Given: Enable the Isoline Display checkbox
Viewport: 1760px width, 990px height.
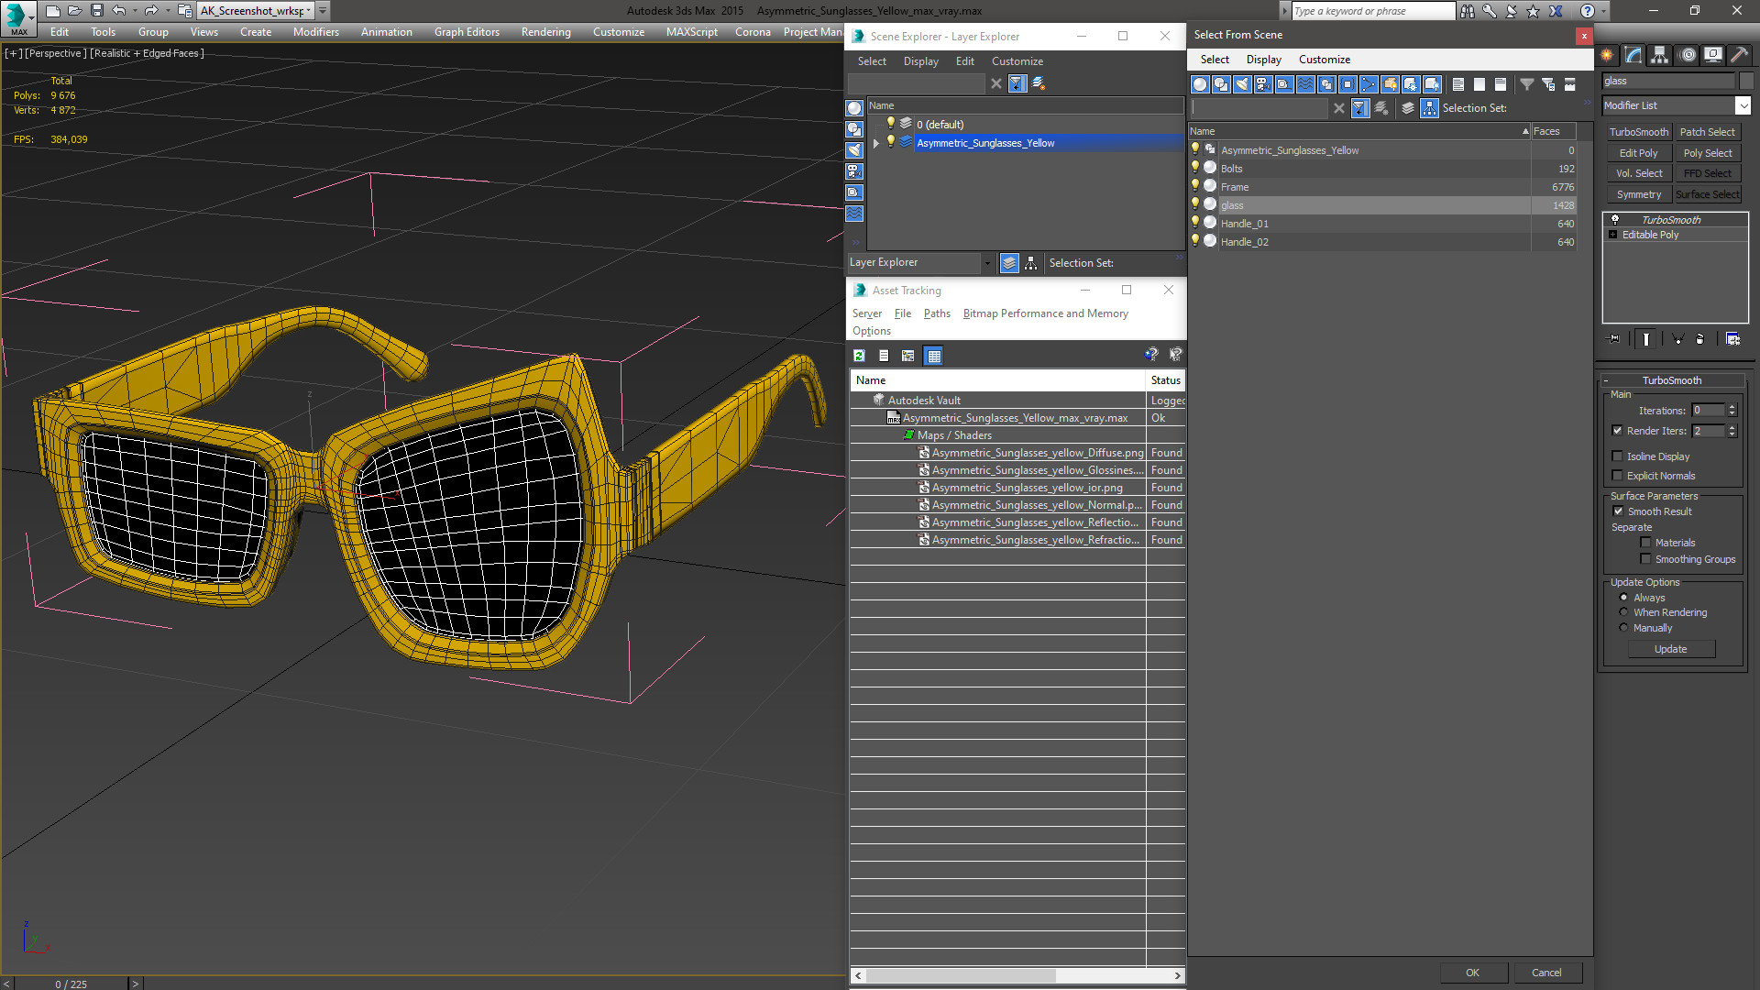Looking at the screenshot, I should click(x=1618, y=456).
